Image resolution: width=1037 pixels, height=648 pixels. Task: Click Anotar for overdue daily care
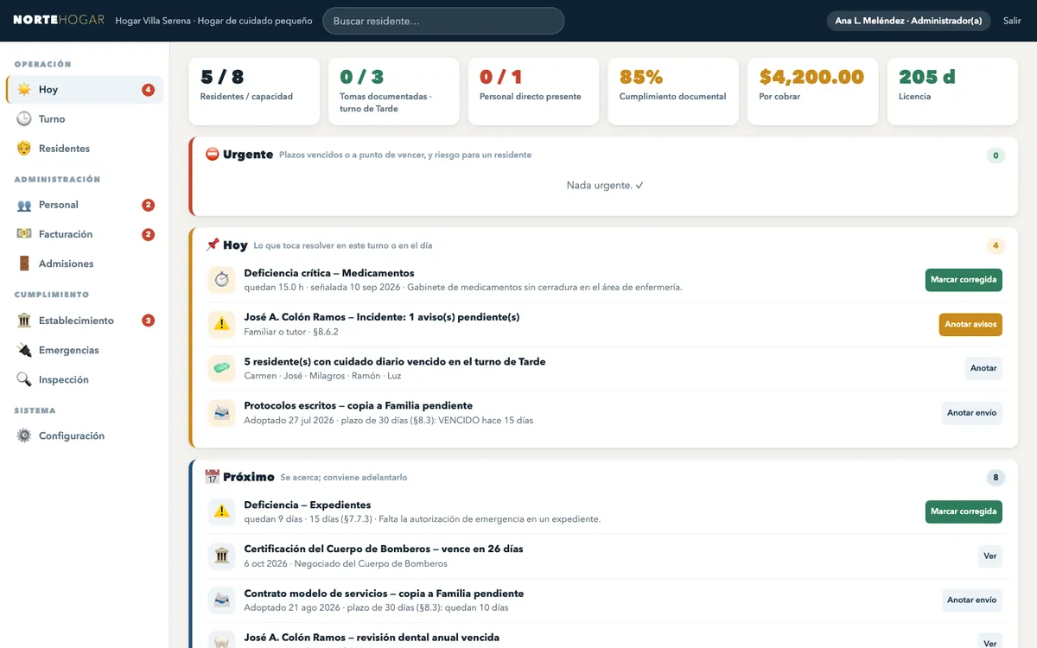click(983, 368)
